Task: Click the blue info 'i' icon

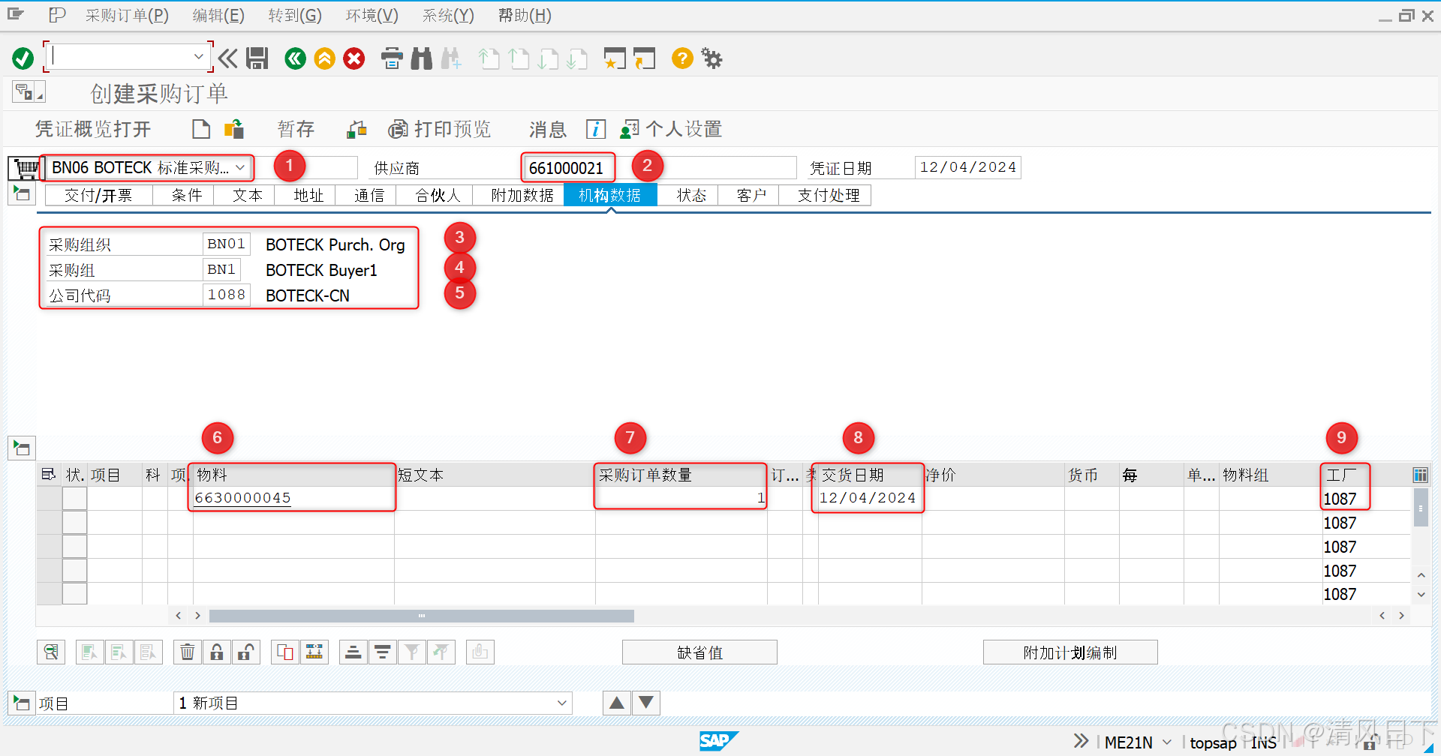Action: tap(596, 129)
